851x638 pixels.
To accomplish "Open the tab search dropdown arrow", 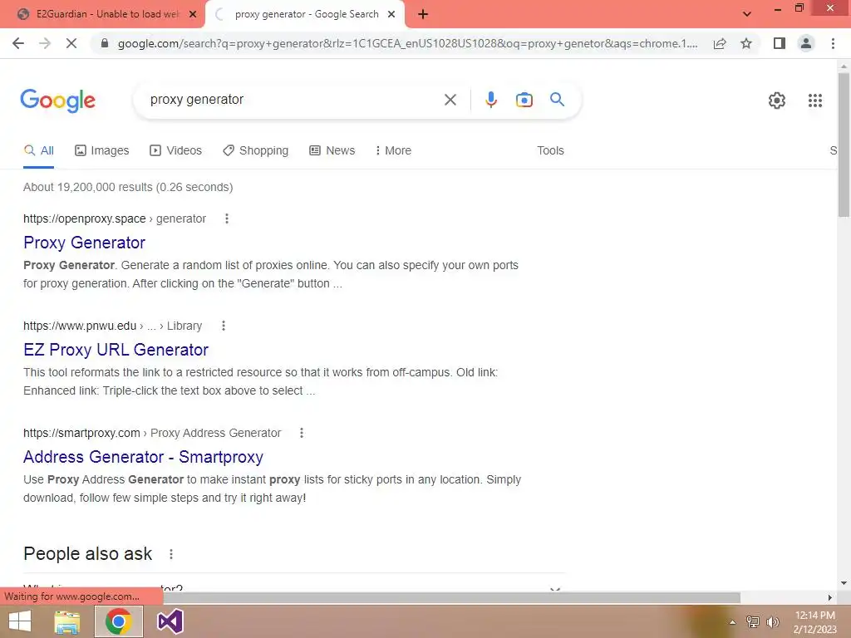I will [x=747, y=14].
